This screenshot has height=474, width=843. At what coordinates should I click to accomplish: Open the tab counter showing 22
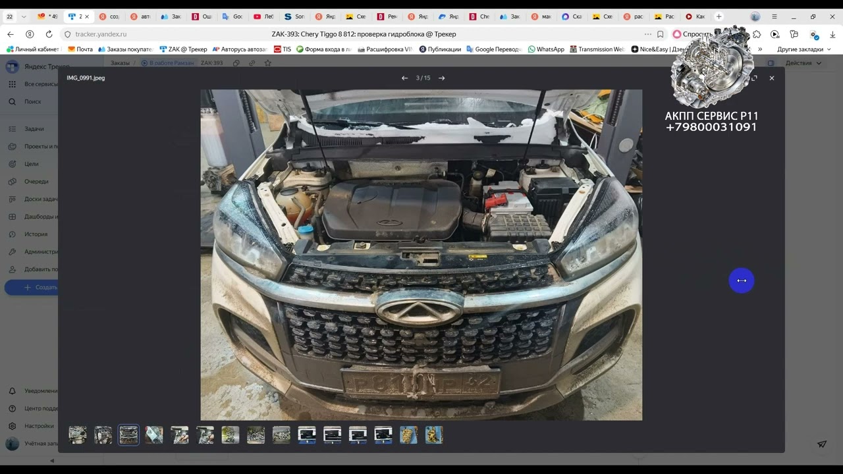tap(10, 16)
